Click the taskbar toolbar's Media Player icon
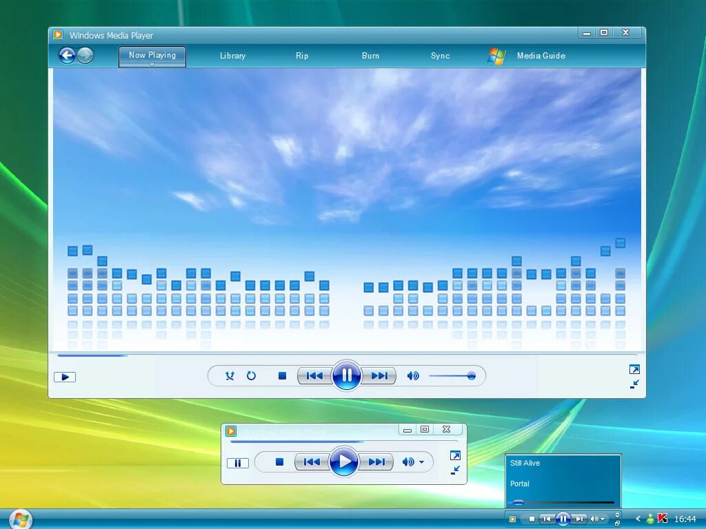Screen dimensions: 706x529 click(512, 519)
